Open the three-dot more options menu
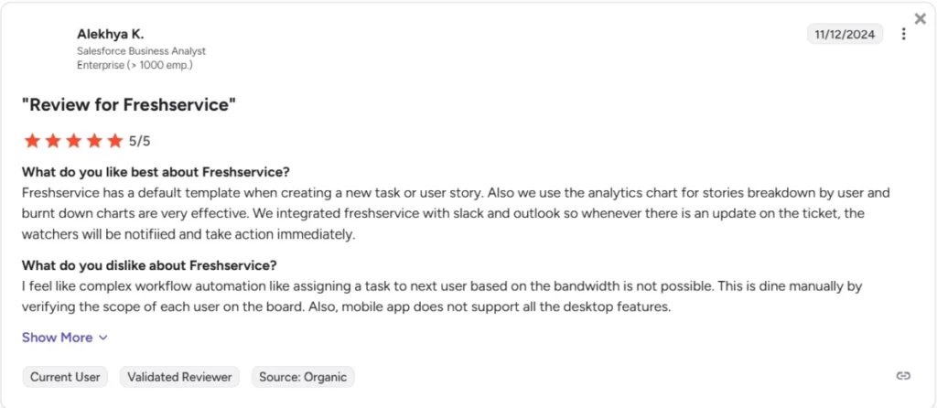 coord(903,34)
